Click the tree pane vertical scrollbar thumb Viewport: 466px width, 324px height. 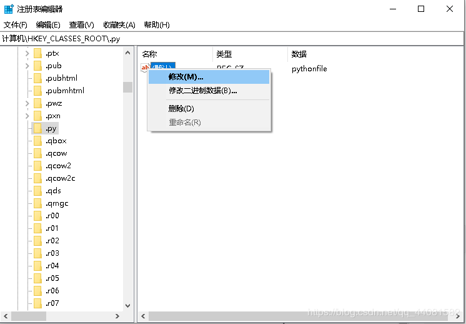click(x=128, y=87)
